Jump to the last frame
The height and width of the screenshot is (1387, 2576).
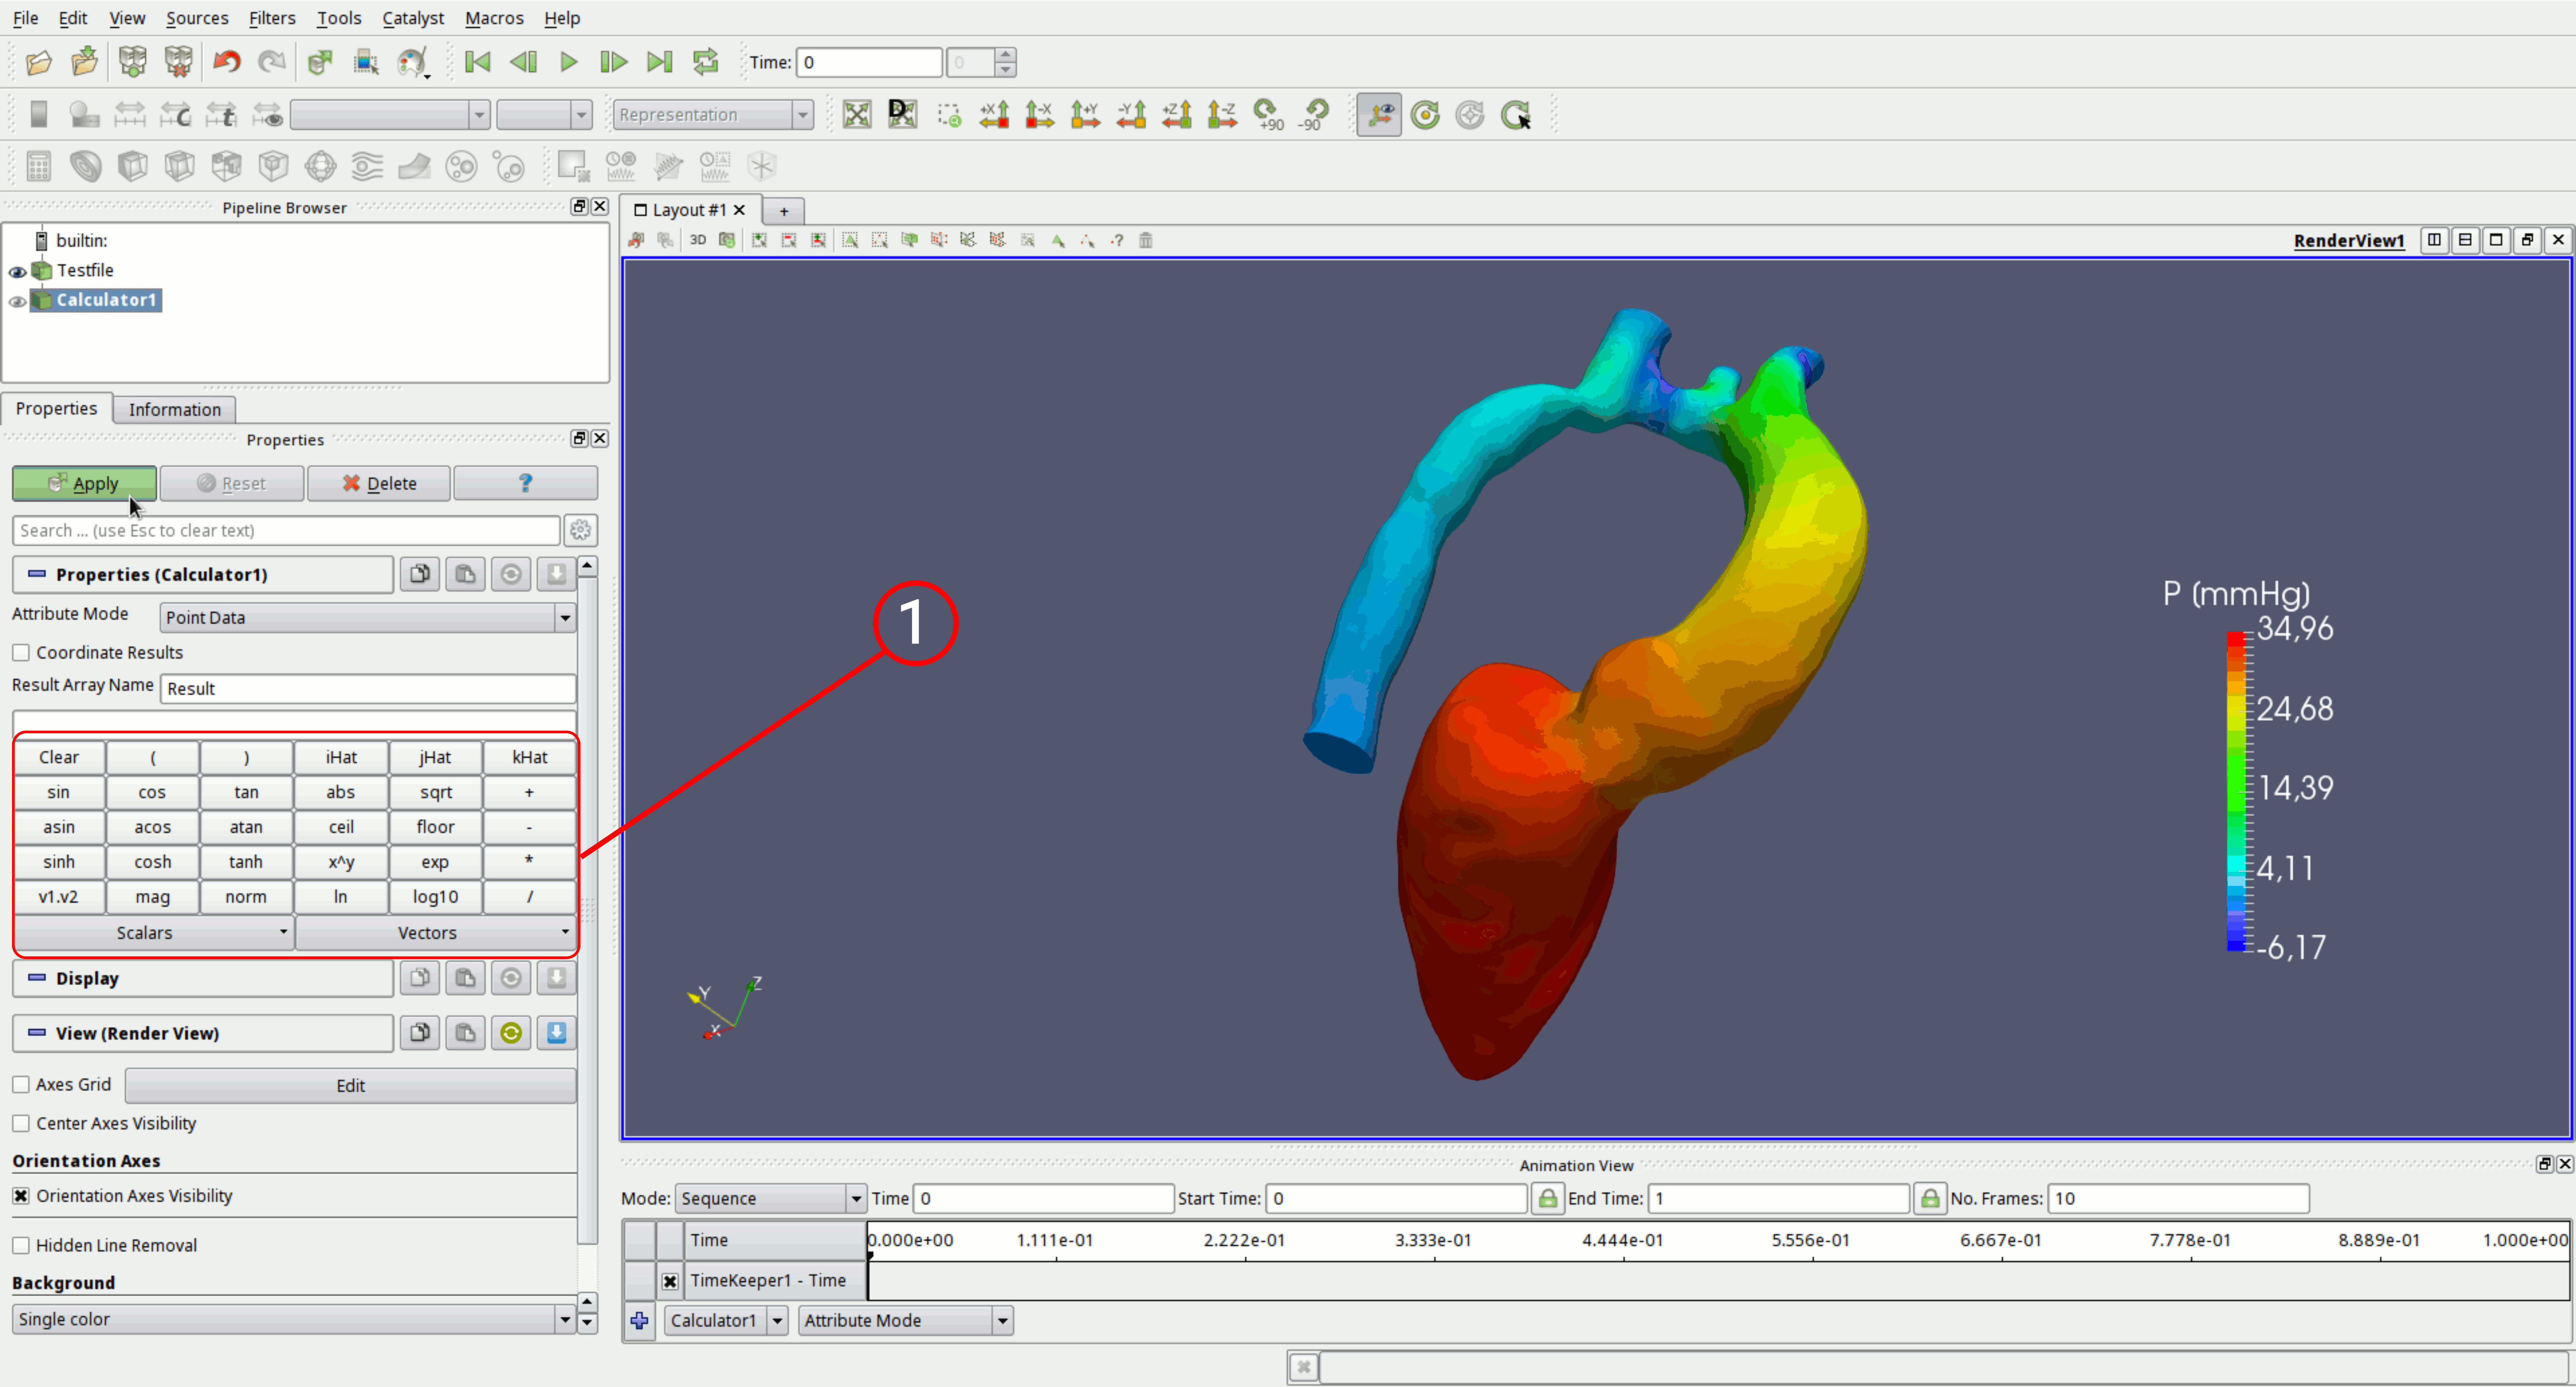[x=659, y=63]
